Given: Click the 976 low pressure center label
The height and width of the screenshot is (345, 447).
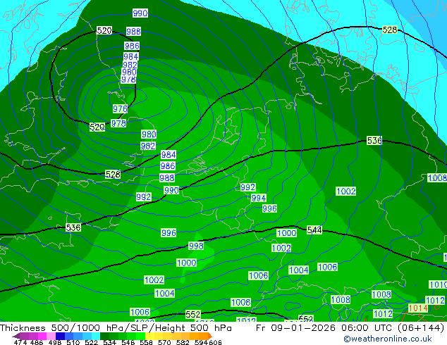Looking at the screenshot, I should click(120, 108).
